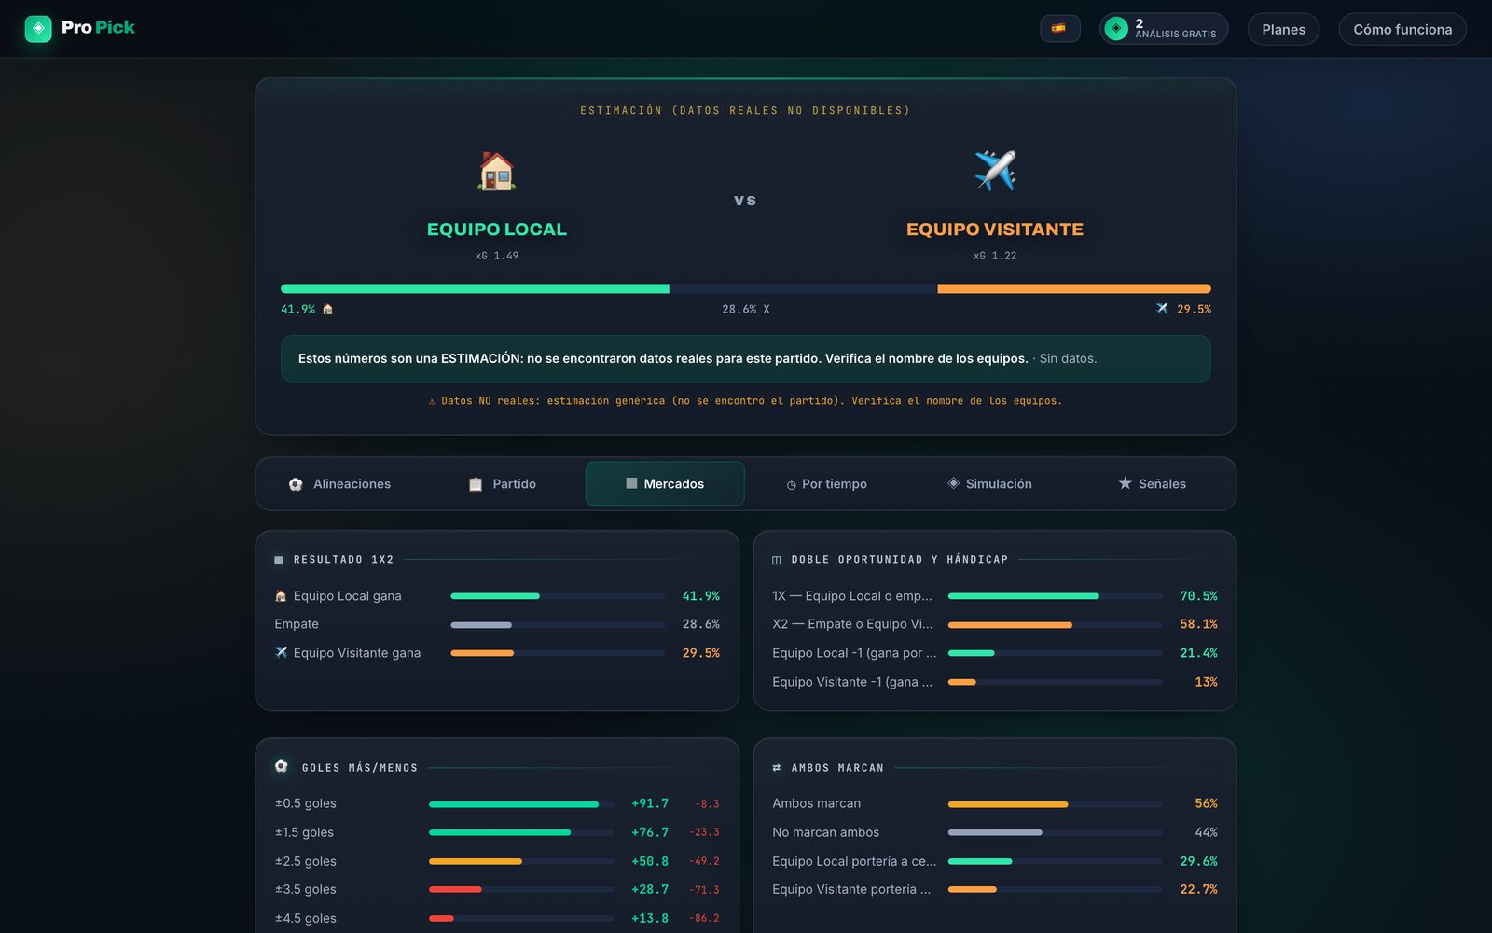Click the Ambos marcan 56% value
This screenshot has width=1492, height=933.
point(1206,803)
